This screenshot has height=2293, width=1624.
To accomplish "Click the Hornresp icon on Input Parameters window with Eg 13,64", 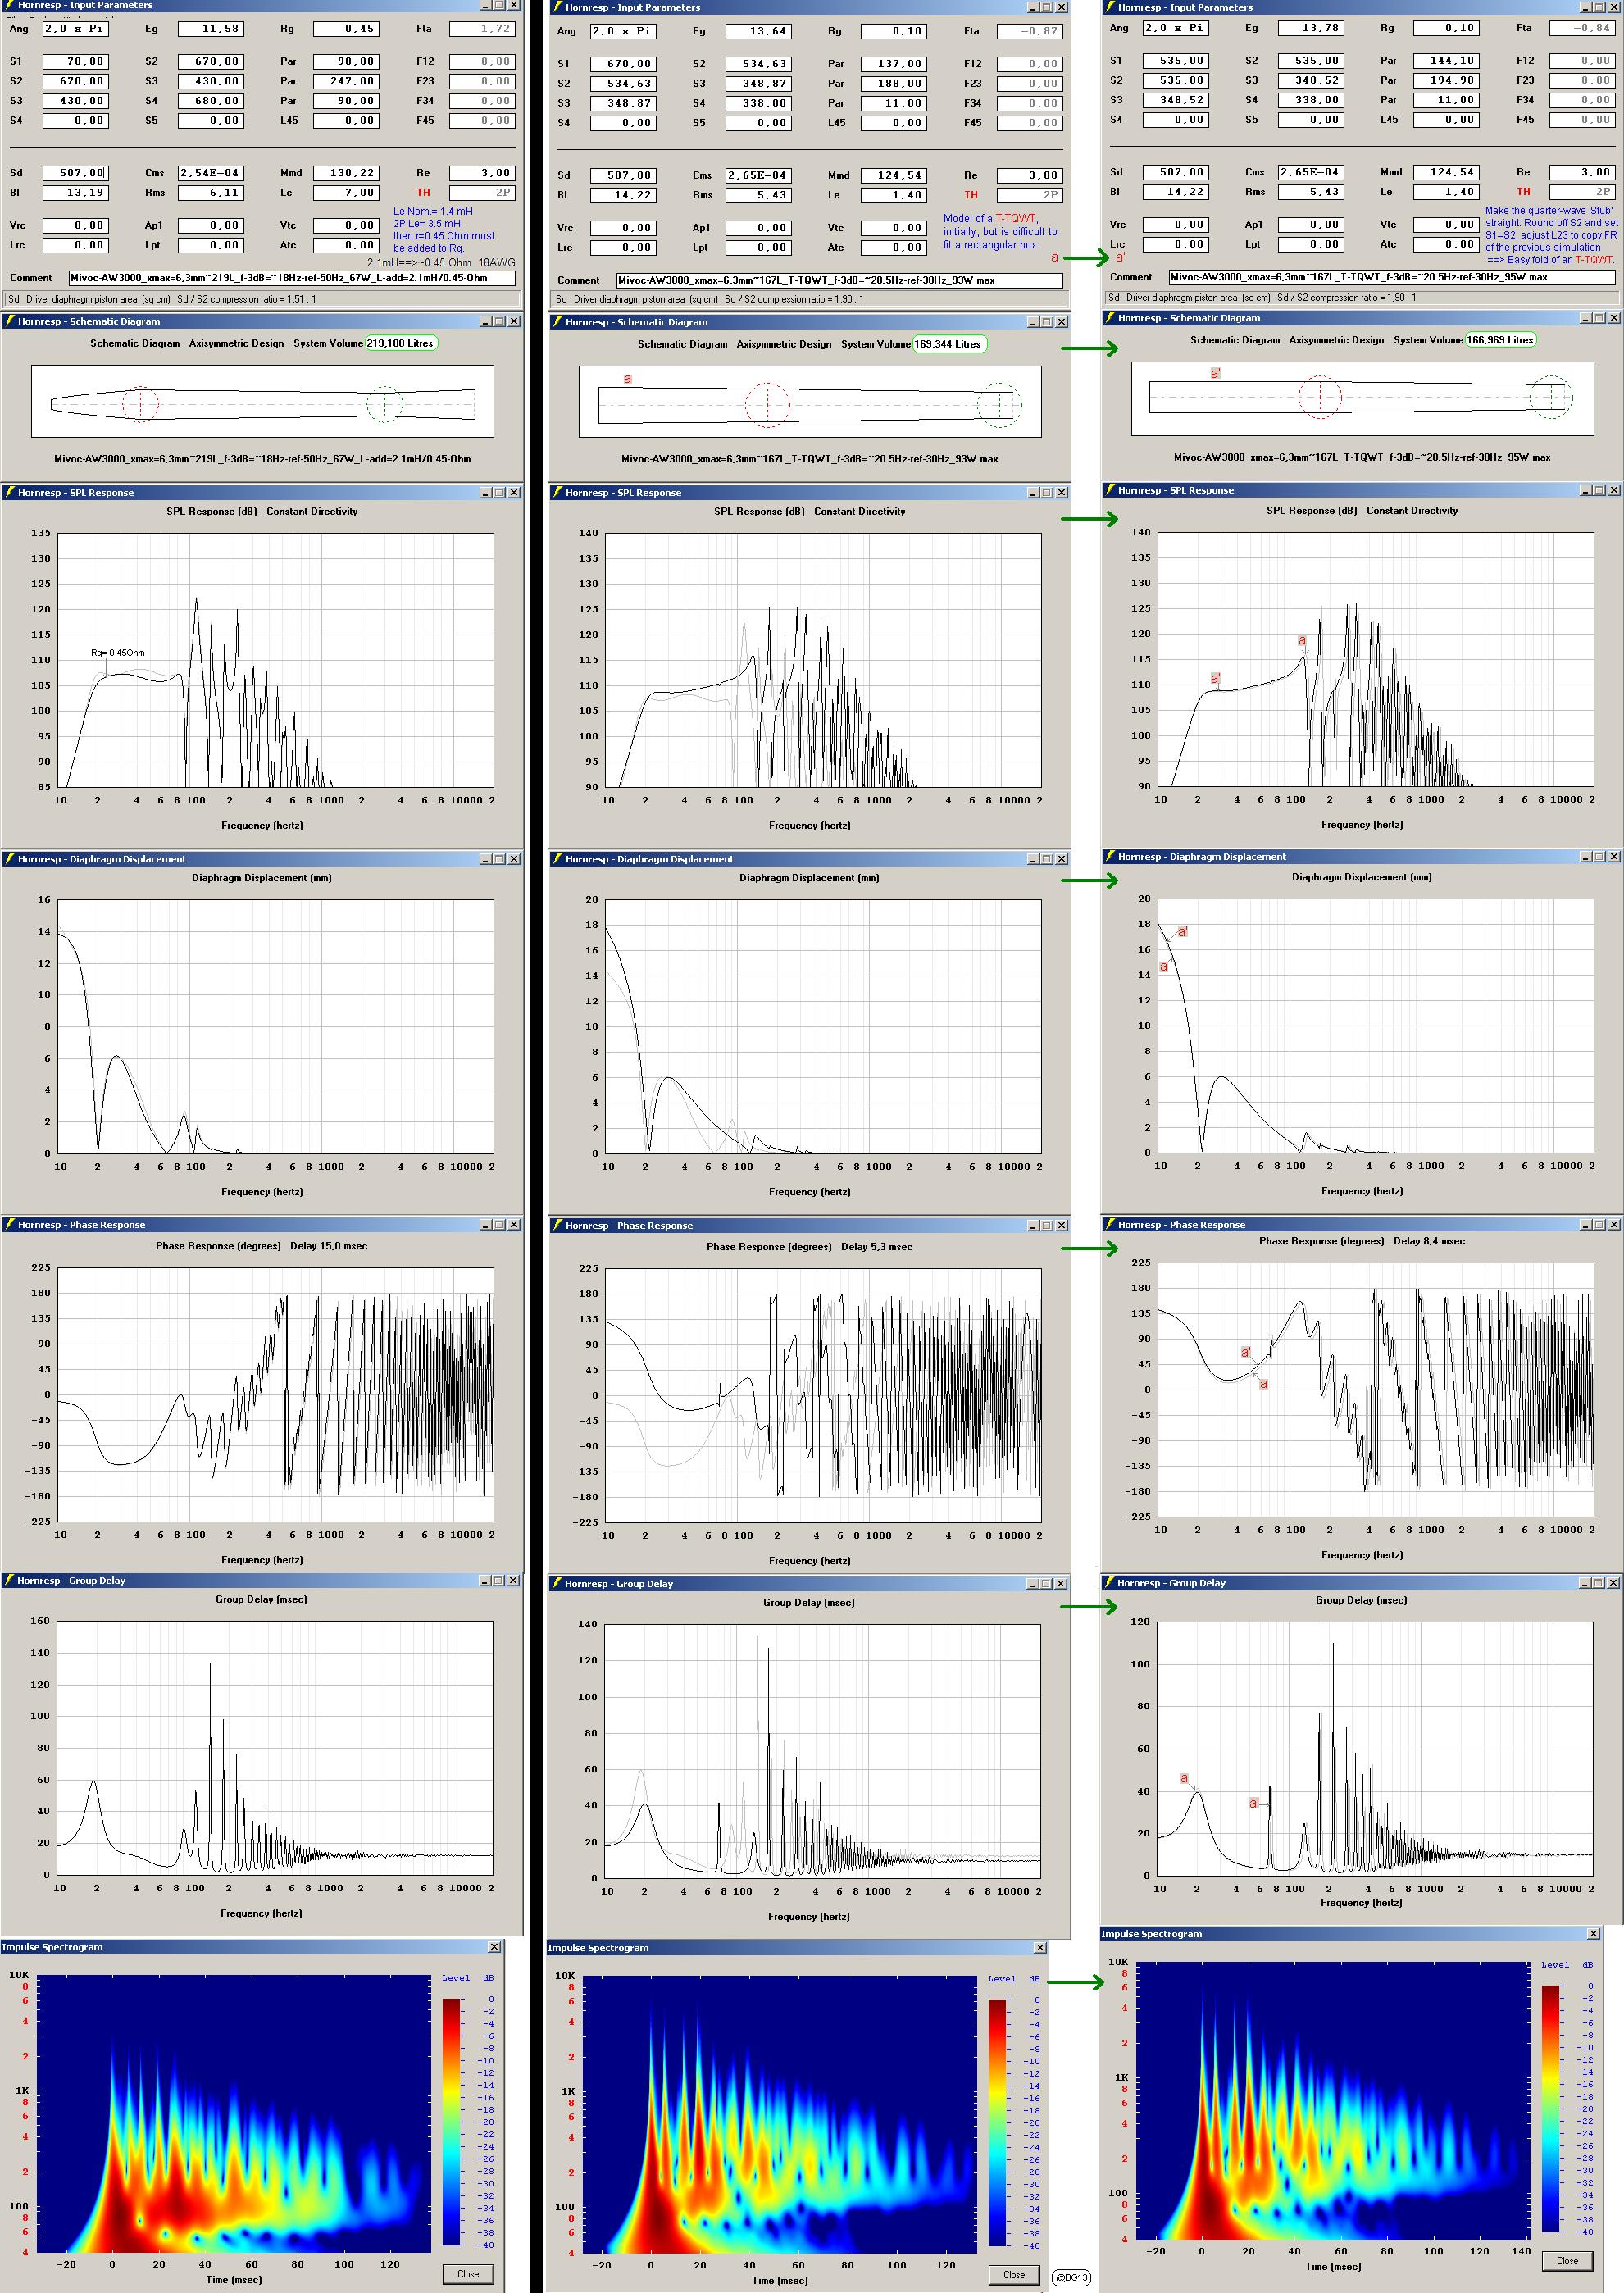I will tap(557, 7).
